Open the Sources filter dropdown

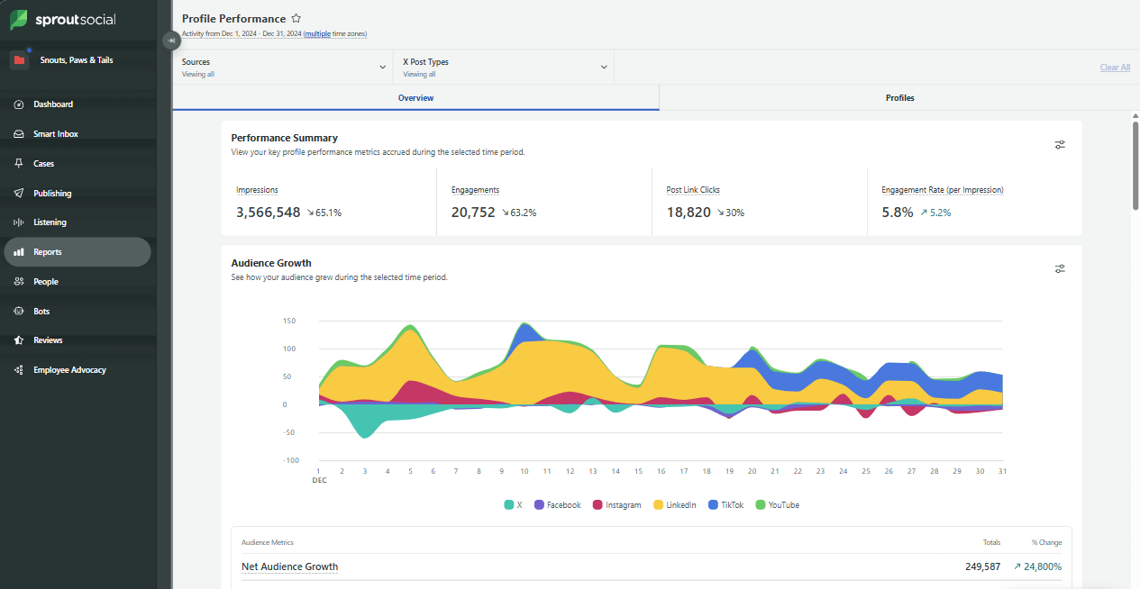tap(284, 67)
